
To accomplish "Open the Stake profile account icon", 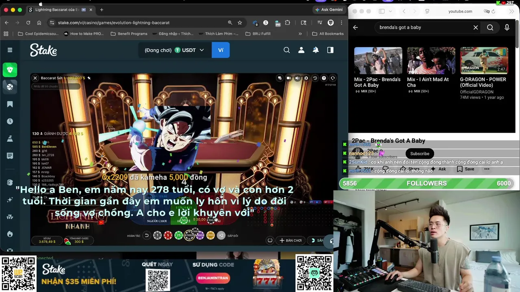I will [x=301, y=50].
